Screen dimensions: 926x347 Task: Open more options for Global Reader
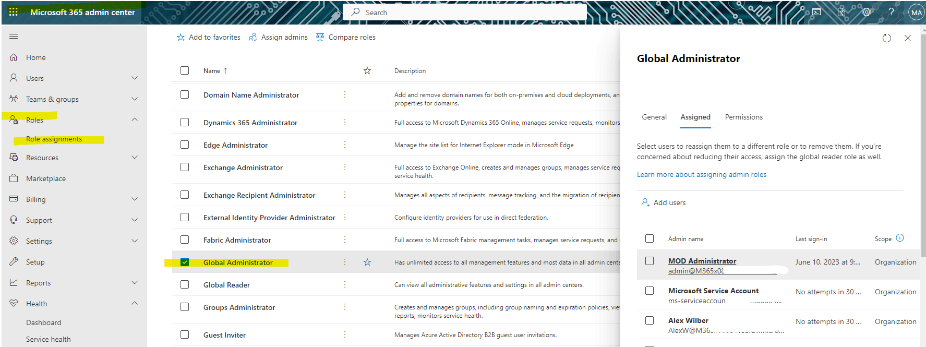point(345,284)
